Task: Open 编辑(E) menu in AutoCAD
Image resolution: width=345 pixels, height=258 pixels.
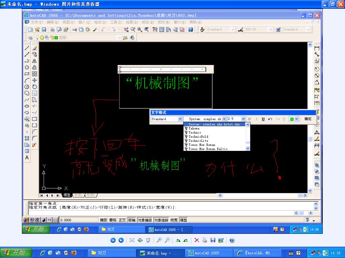Action: click(x=53, y=22)
